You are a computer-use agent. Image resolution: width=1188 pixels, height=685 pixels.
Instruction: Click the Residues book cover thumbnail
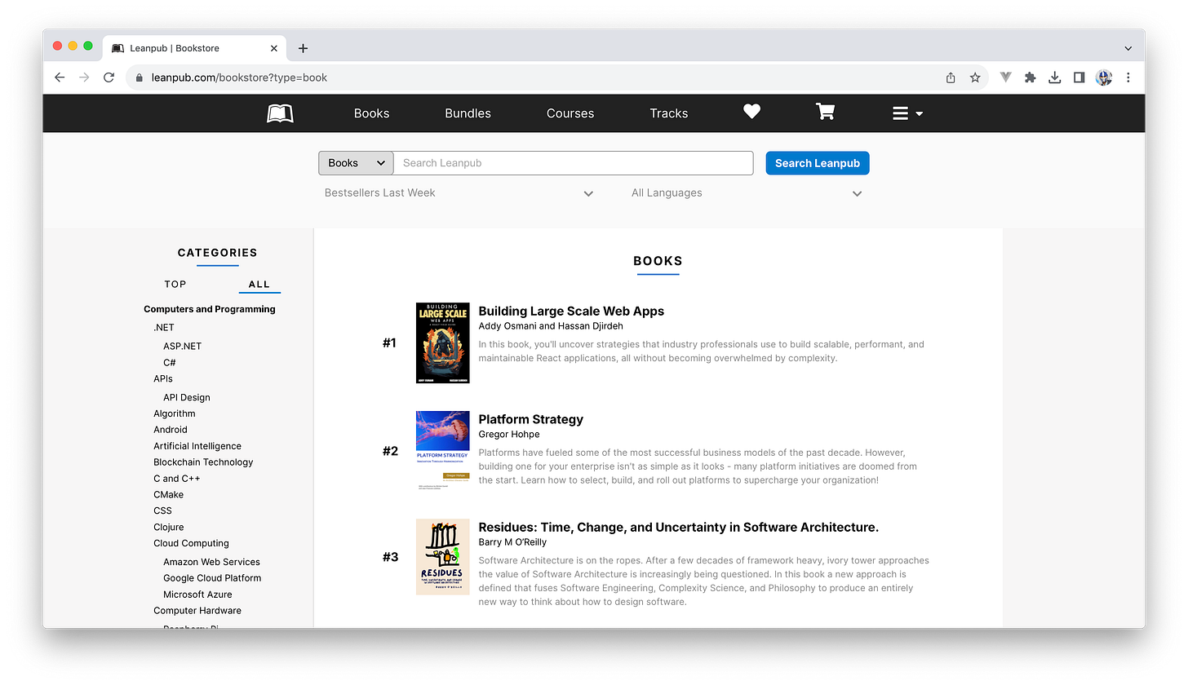click(x=442, y=557)
